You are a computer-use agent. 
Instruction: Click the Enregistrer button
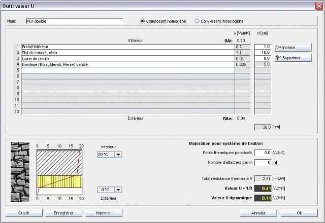[64, 213]
